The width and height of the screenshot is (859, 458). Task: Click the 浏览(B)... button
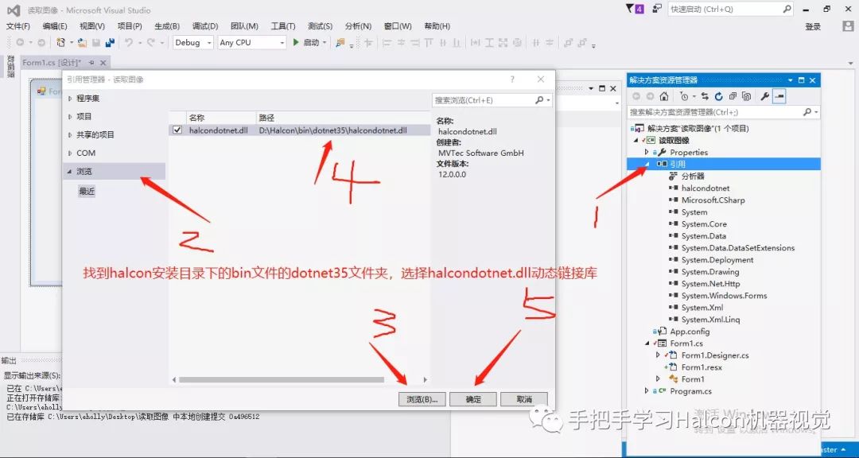[422, 399]
